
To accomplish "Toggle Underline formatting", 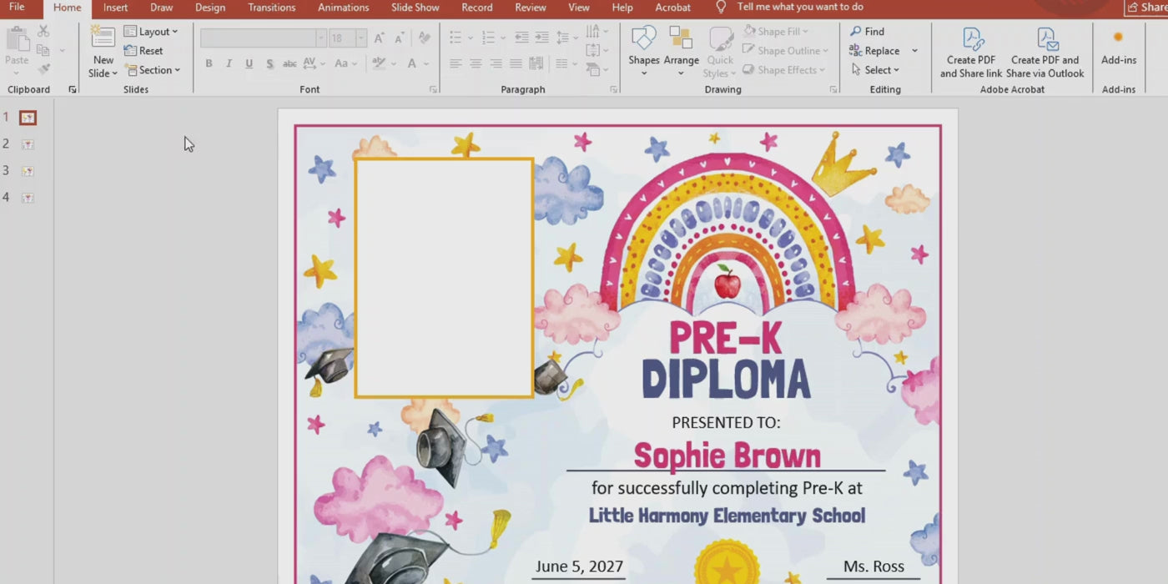I will (x=249, y=64).
